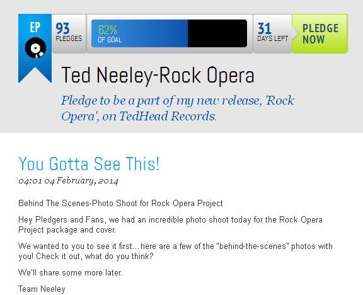The width and height of the screenshot is (363, 295).
Task: Click the blue filled portion of the goal bar
Action: coord(140,33)
